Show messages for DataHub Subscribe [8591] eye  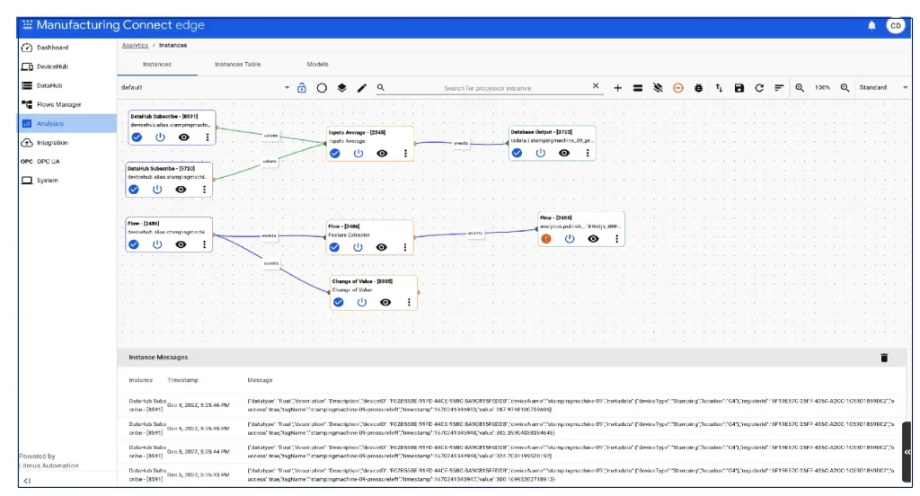tap(183, 137)
